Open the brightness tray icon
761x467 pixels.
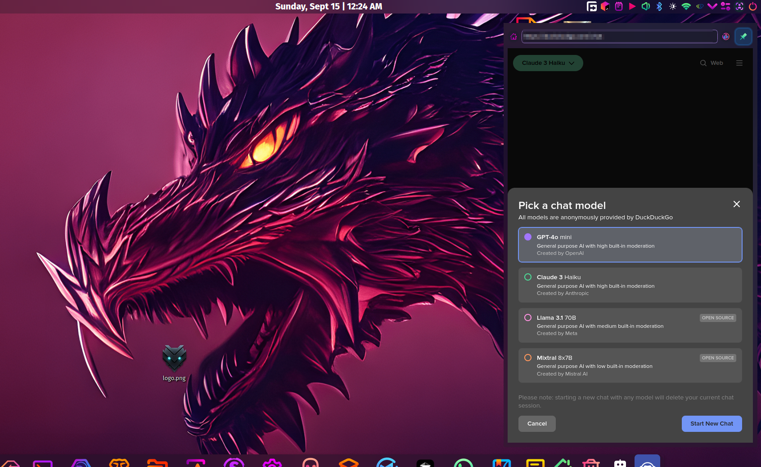[x=673, y=6]
